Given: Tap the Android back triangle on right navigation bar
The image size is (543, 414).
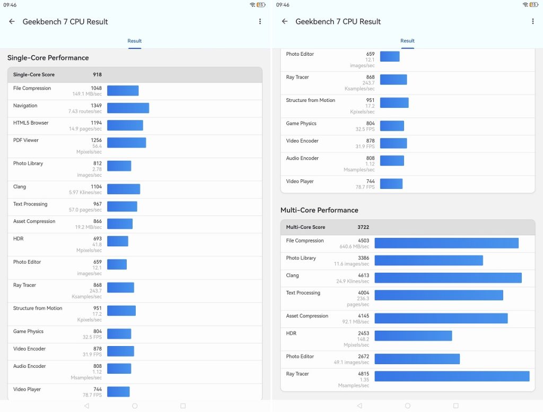Looking at the screenshot, I should (360, 406).
